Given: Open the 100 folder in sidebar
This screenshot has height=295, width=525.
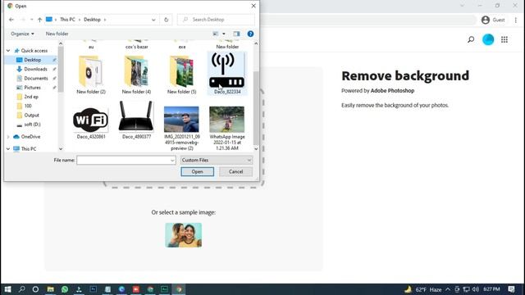Looking at the screenshot, I should tap(28, 106).
